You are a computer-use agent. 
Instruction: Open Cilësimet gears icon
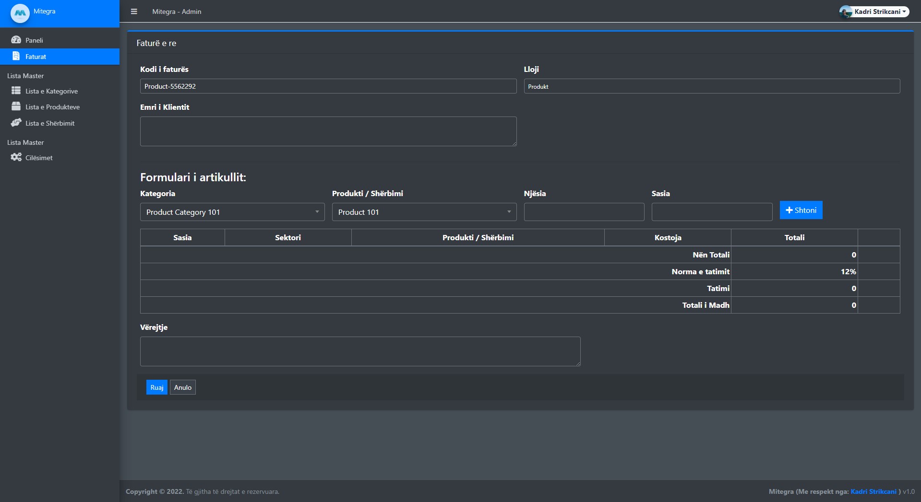click(x=16, y=157)
